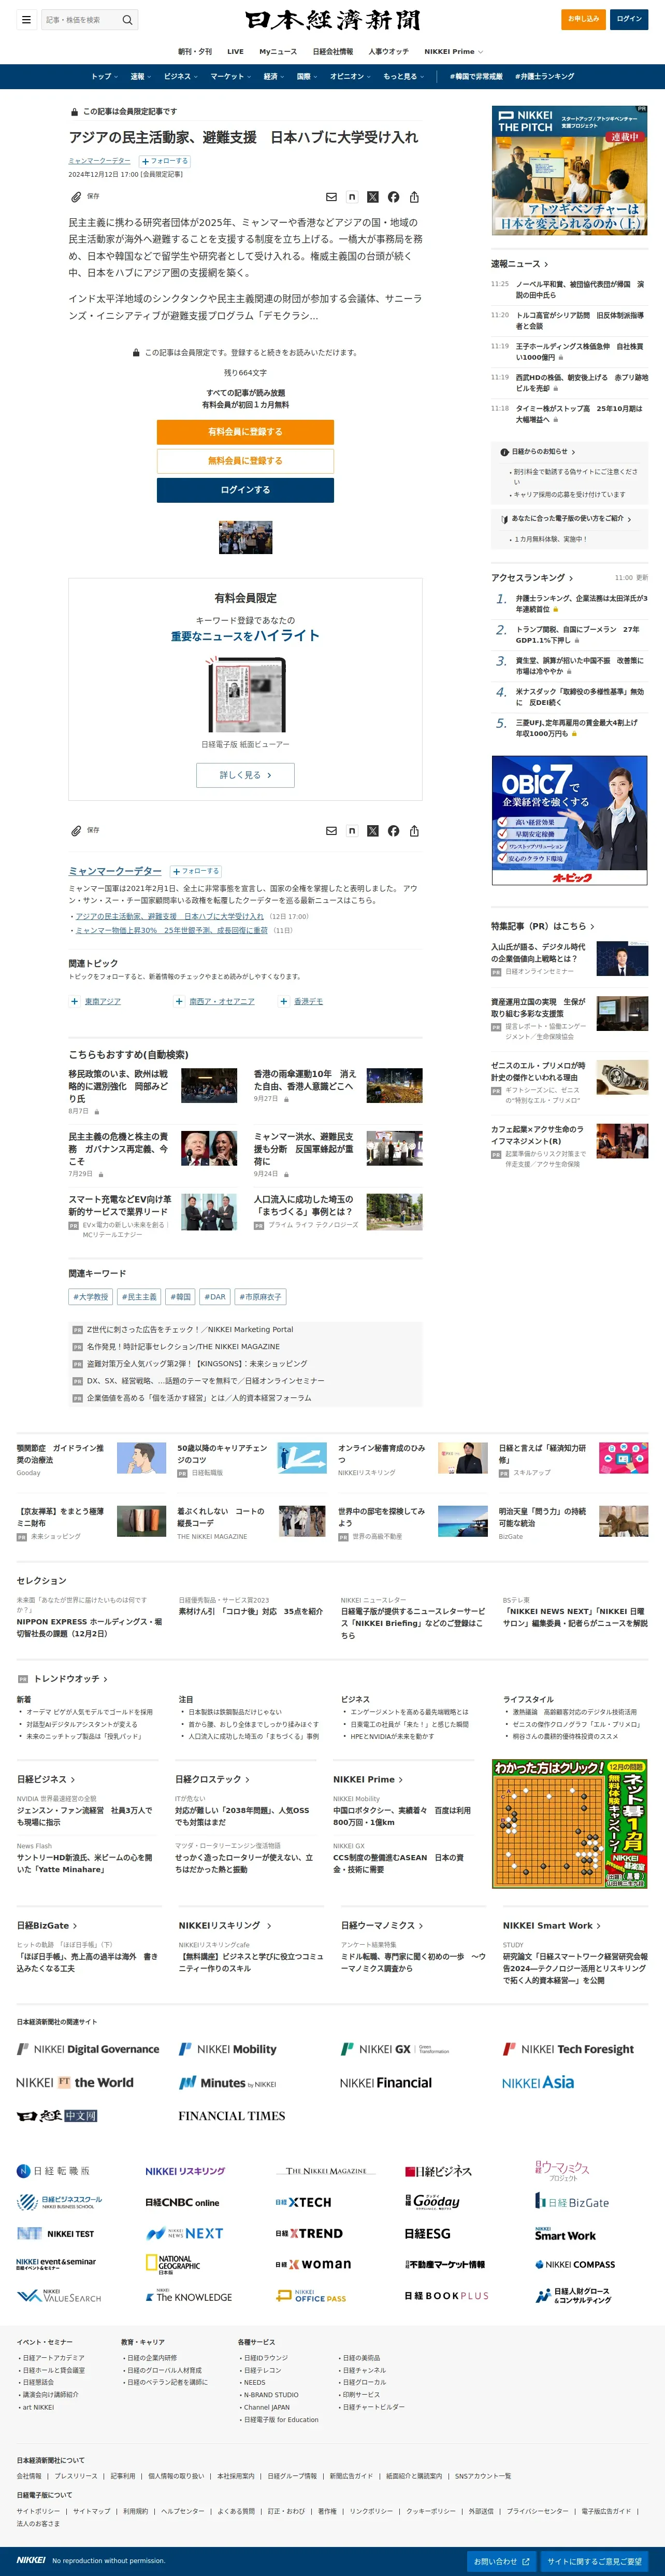Open the OBIC7 advertisement banner
Screen dimensions: 665x2576
[570, 820]
